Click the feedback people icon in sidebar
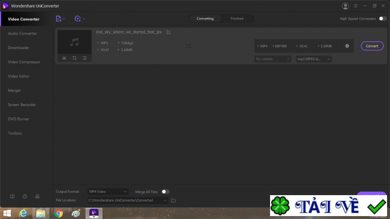The height and width of the screenshot is (219, 390). 38,197
